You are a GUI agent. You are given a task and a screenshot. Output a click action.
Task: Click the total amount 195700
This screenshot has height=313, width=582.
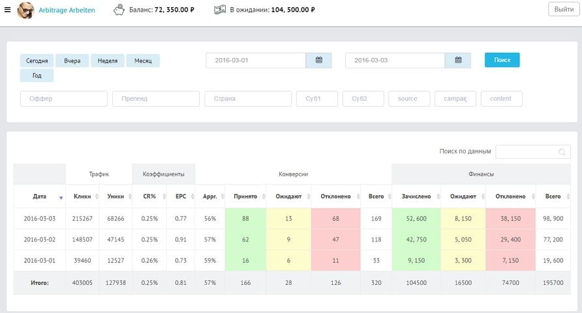click(553, 282)
